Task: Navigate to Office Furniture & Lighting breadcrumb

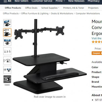Action: pyautogui.click(x=35, y=14)
